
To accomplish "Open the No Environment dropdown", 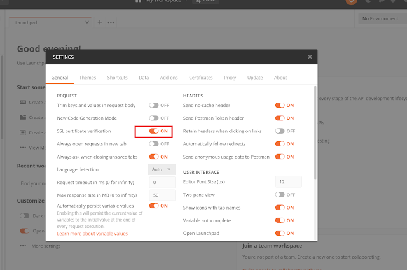I will pyautogui.click(x=382, y=18).
